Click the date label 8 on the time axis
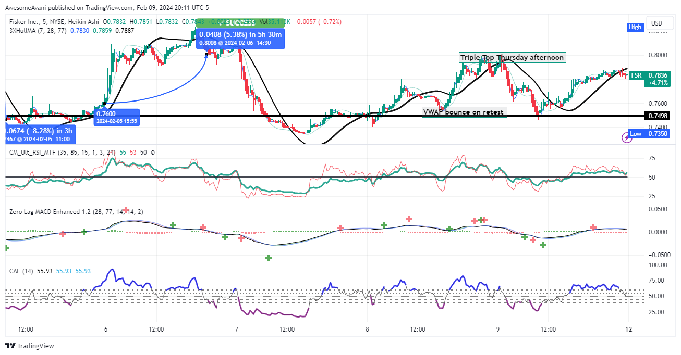Viewport: 681px width, 355px height. pyautogui.click(x=367, y=329)
